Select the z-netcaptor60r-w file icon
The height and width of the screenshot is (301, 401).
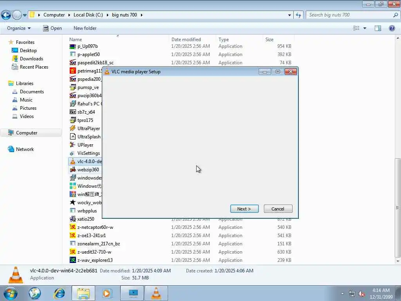(x=72, y=227)
